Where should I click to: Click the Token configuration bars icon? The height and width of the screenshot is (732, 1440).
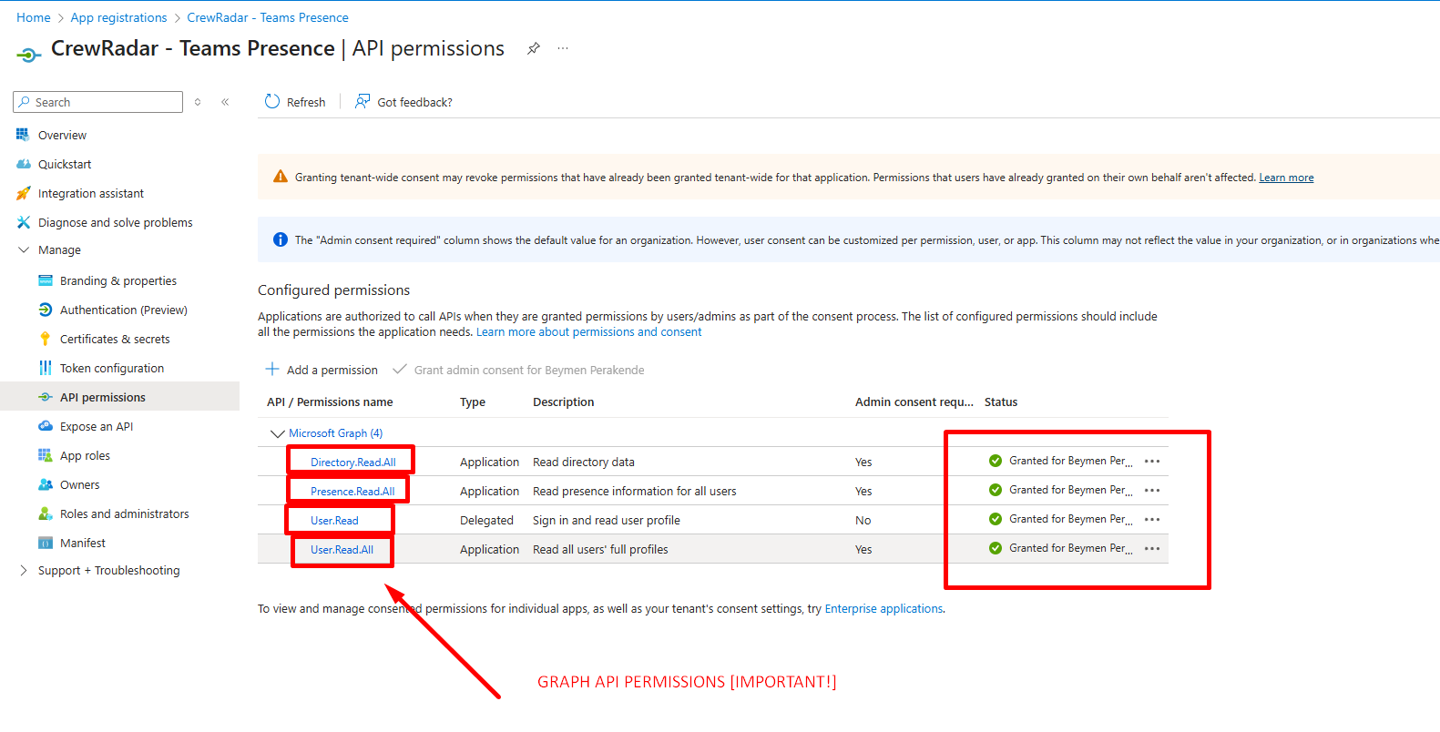(45, 368)
